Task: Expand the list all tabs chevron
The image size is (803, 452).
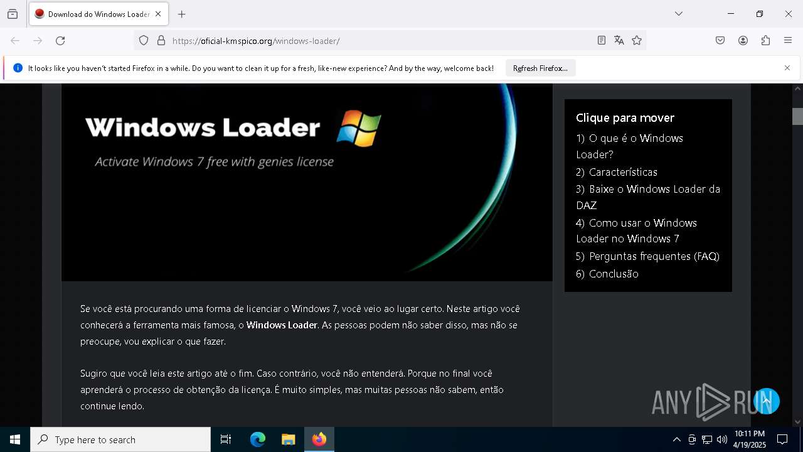Action: tap(679, 14)
